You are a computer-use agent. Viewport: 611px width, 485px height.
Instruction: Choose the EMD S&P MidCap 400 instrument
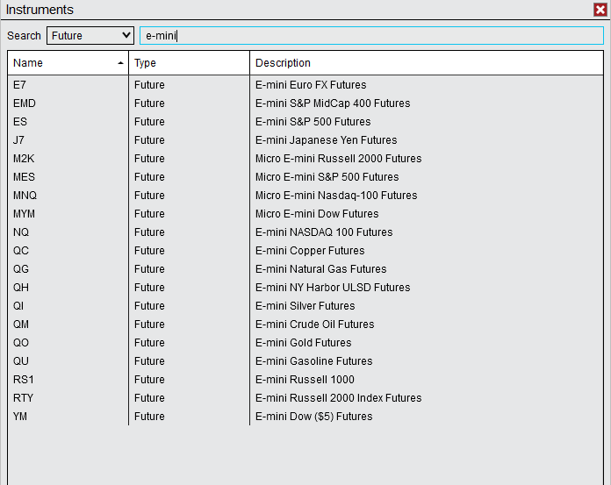[332, 103]
